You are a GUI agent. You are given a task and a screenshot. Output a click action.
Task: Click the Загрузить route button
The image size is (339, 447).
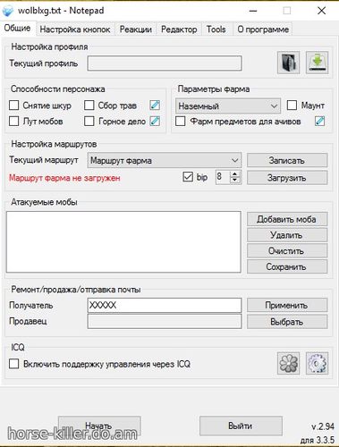(x=287, y=178)
